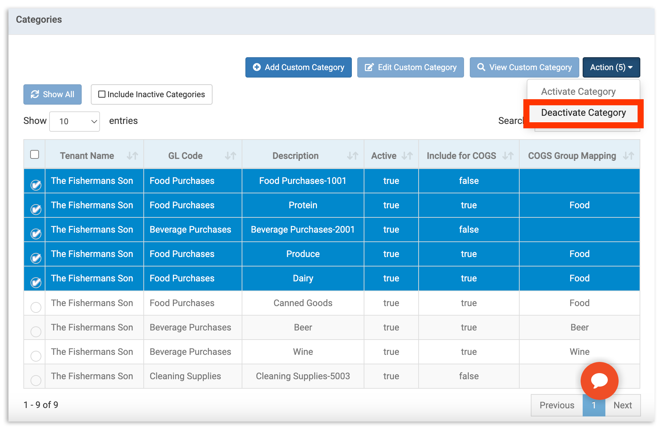Screen dimensions: 663x430
Task: Open the Action (5) dropdown
Action: pyautogui.click(x=611, y=67)
